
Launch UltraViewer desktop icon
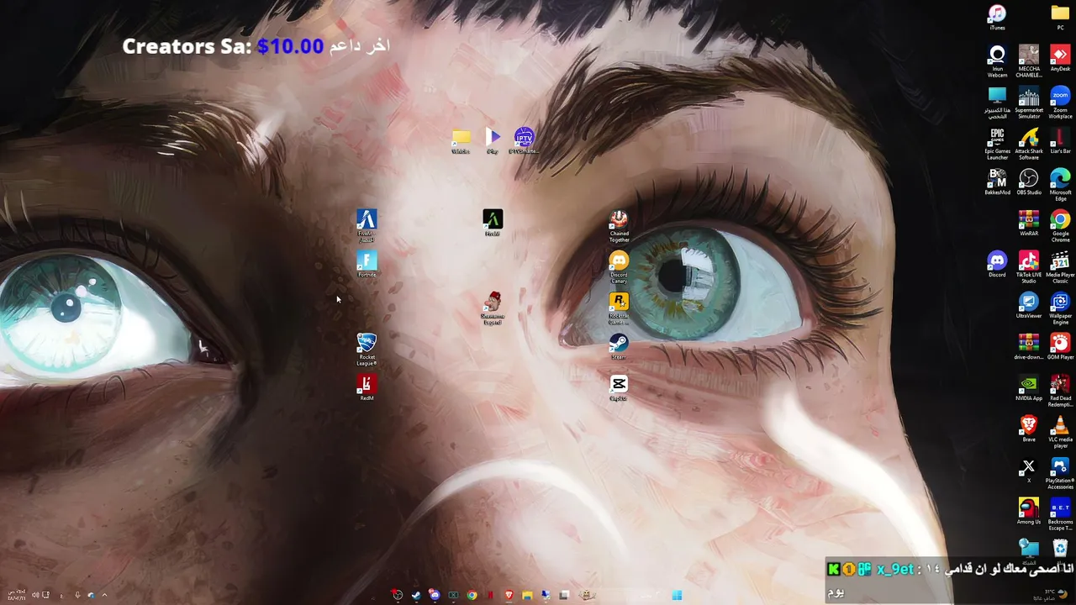coord(1029,306)
